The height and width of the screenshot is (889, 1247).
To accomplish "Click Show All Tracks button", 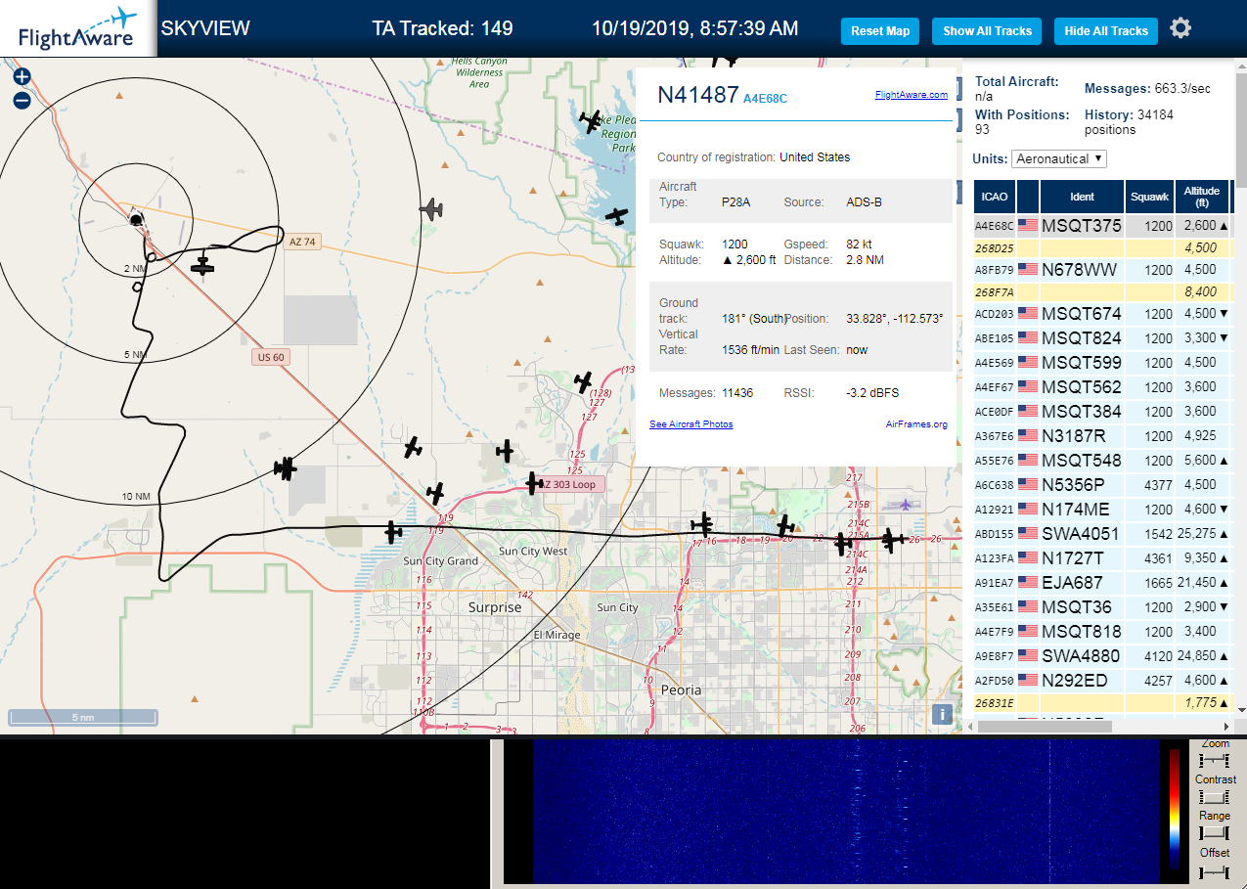I will point(987,31).
